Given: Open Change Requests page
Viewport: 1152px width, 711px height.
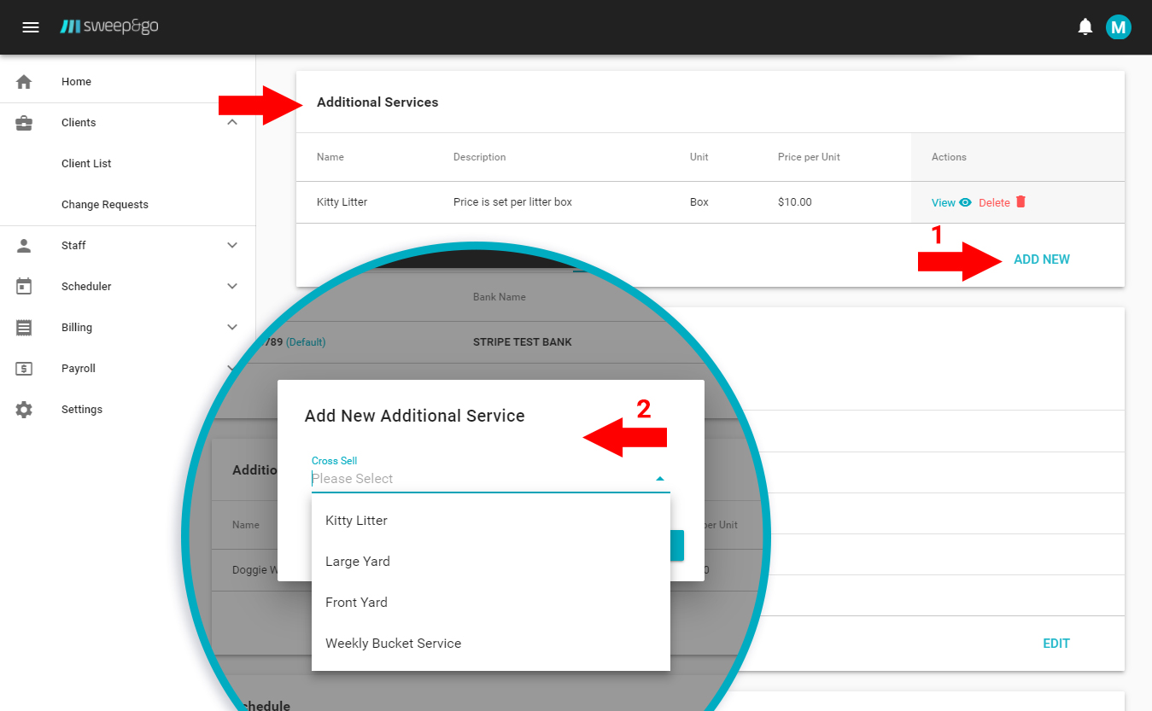Looking at the screenshot, I should [x=105, y=205].
